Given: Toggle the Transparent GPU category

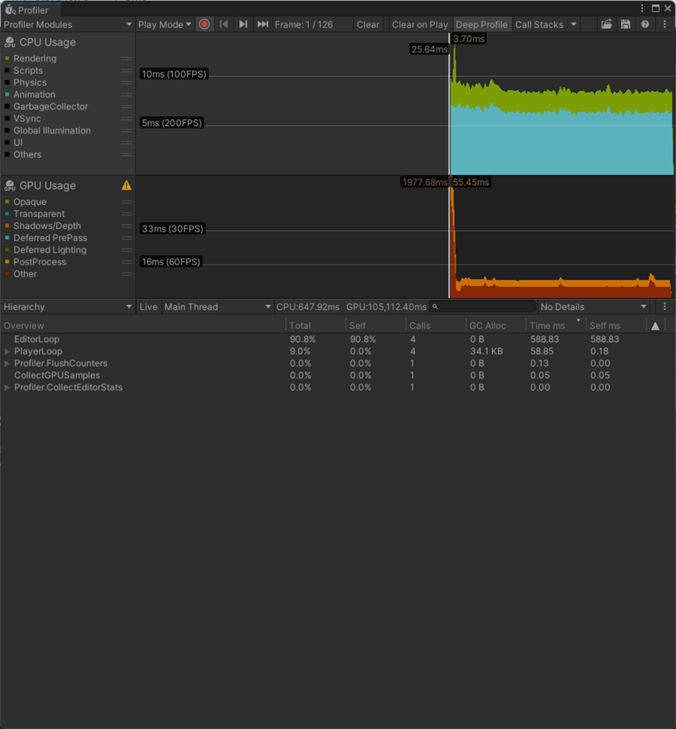Looking at the screenshot, I should click(7, 213).
